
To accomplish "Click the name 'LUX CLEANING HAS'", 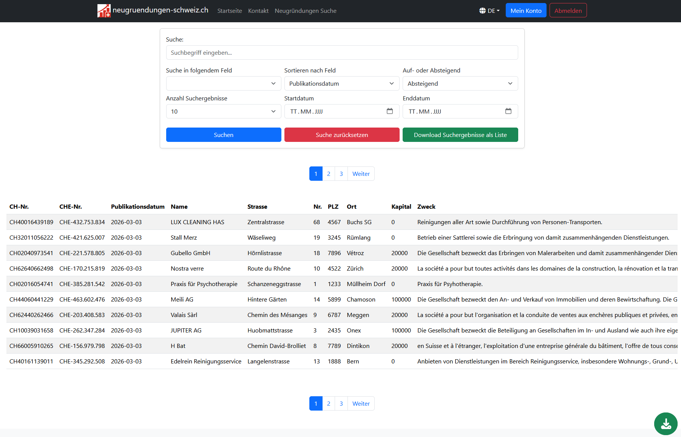I will (198, 222).
